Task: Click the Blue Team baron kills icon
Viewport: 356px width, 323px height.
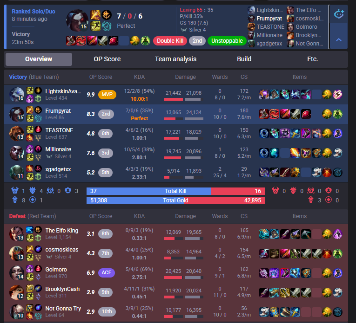Action: click(x=15, y=191)
